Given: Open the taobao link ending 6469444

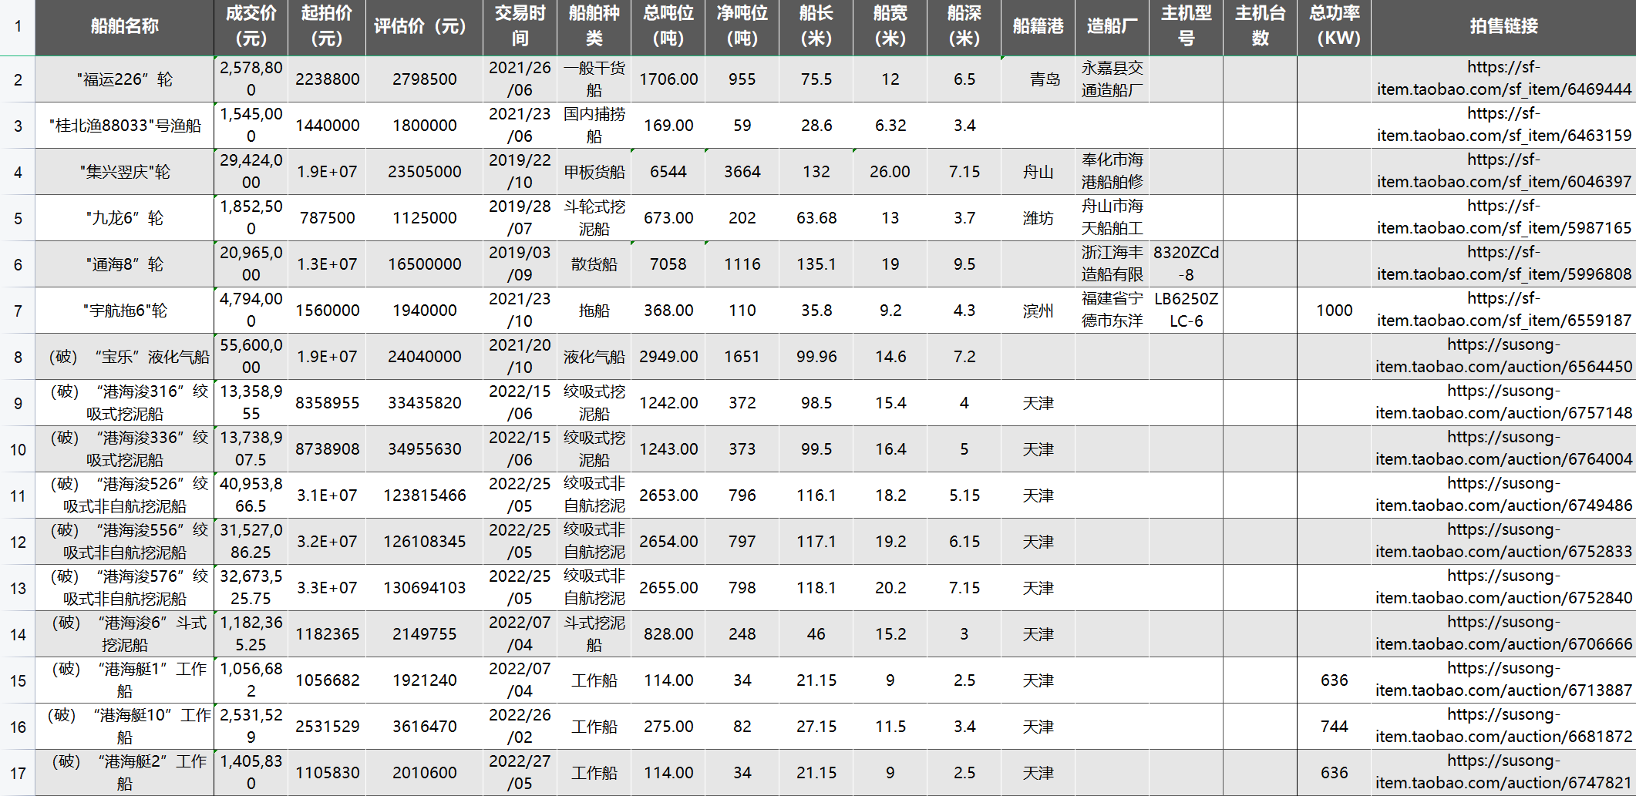Looking at the screenshot, I should click(1503, 79).
